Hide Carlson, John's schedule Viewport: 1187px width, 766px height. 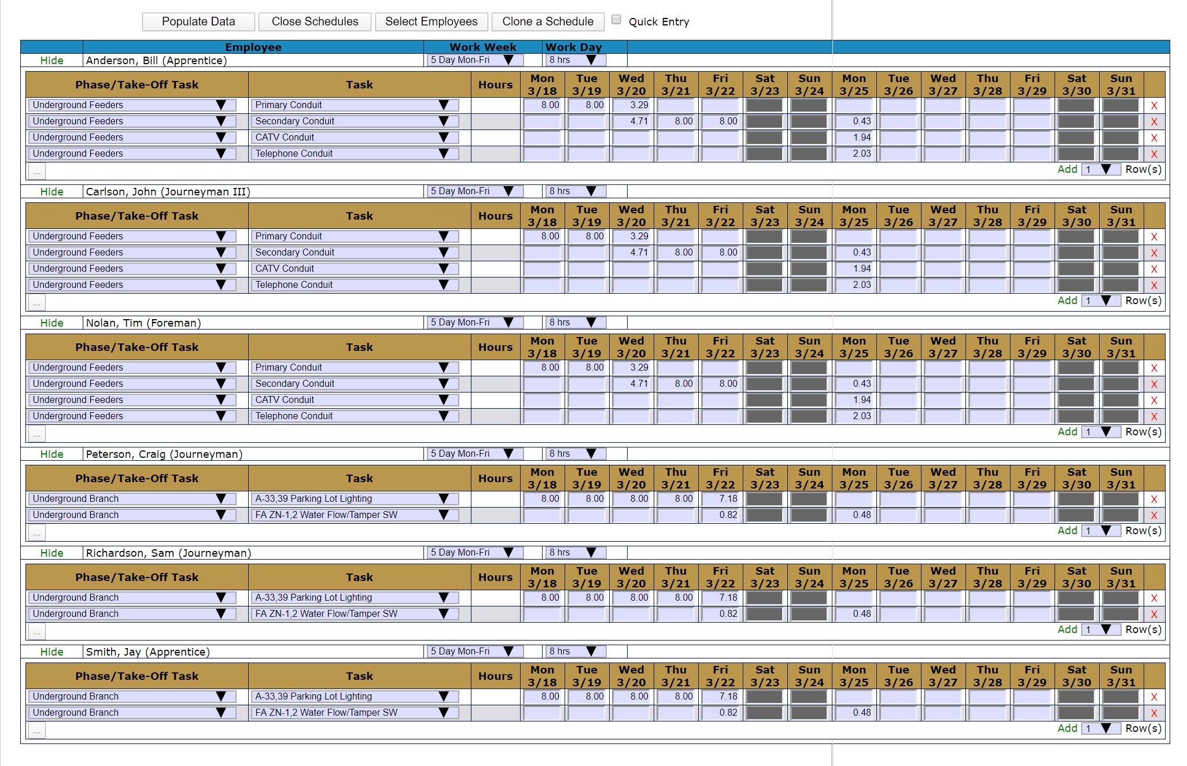(51, 191)
